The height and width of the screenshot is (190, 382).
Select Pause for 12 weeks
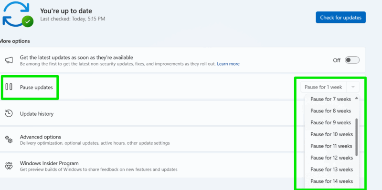[x=331, y=158]
